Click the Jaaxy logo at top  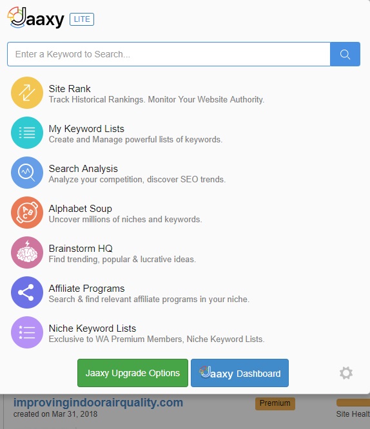point(36,18)
